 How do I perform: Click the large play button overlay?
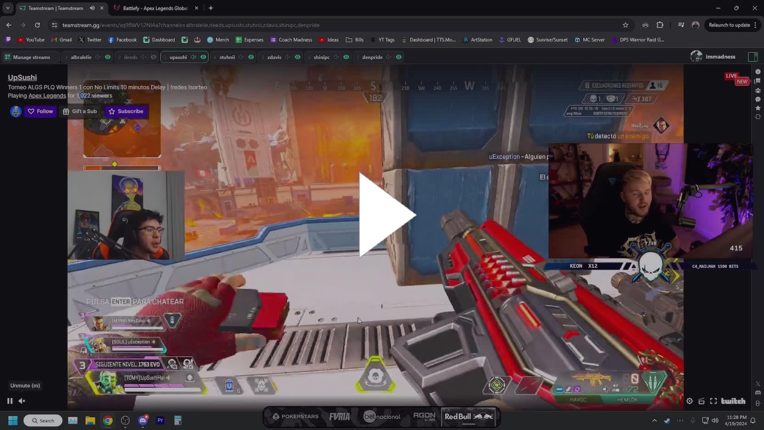[387, 215]
